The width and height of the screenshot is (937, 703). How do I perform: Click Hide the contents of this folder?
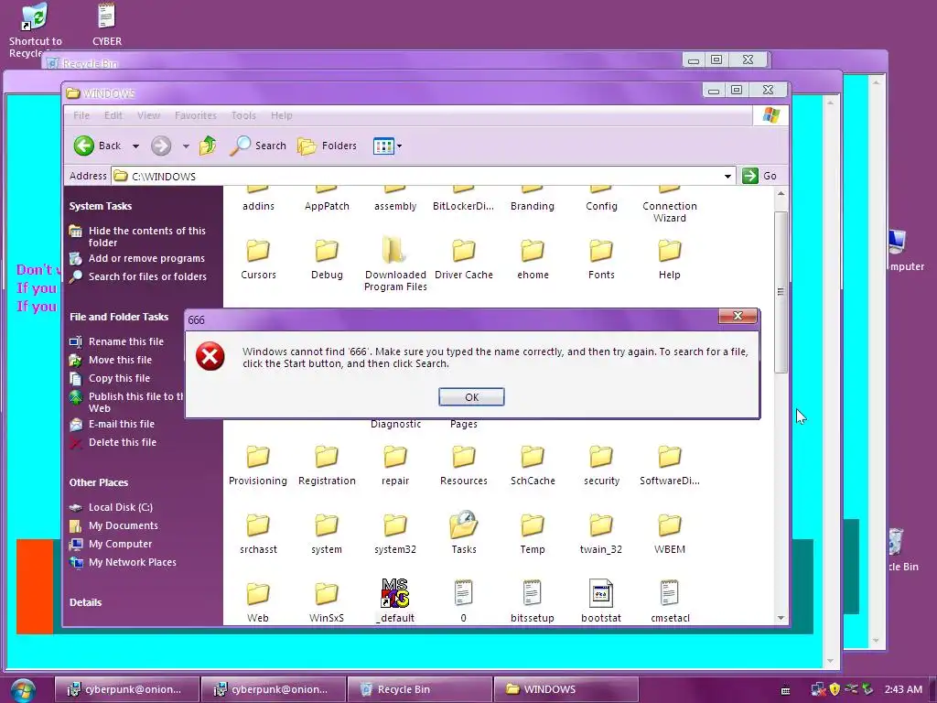[x=147, y=236]
